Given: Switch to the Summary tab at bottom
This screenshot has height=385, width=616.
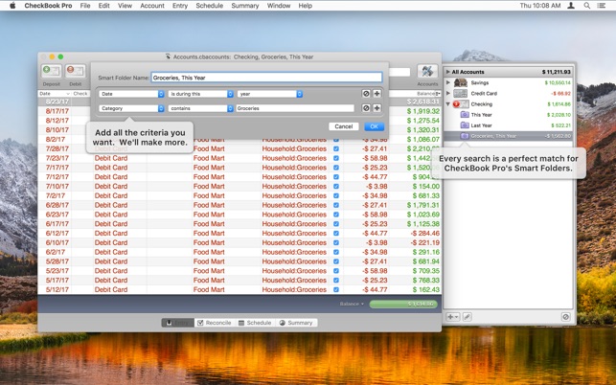Looking at the screenshot, I should pos(296,323).
